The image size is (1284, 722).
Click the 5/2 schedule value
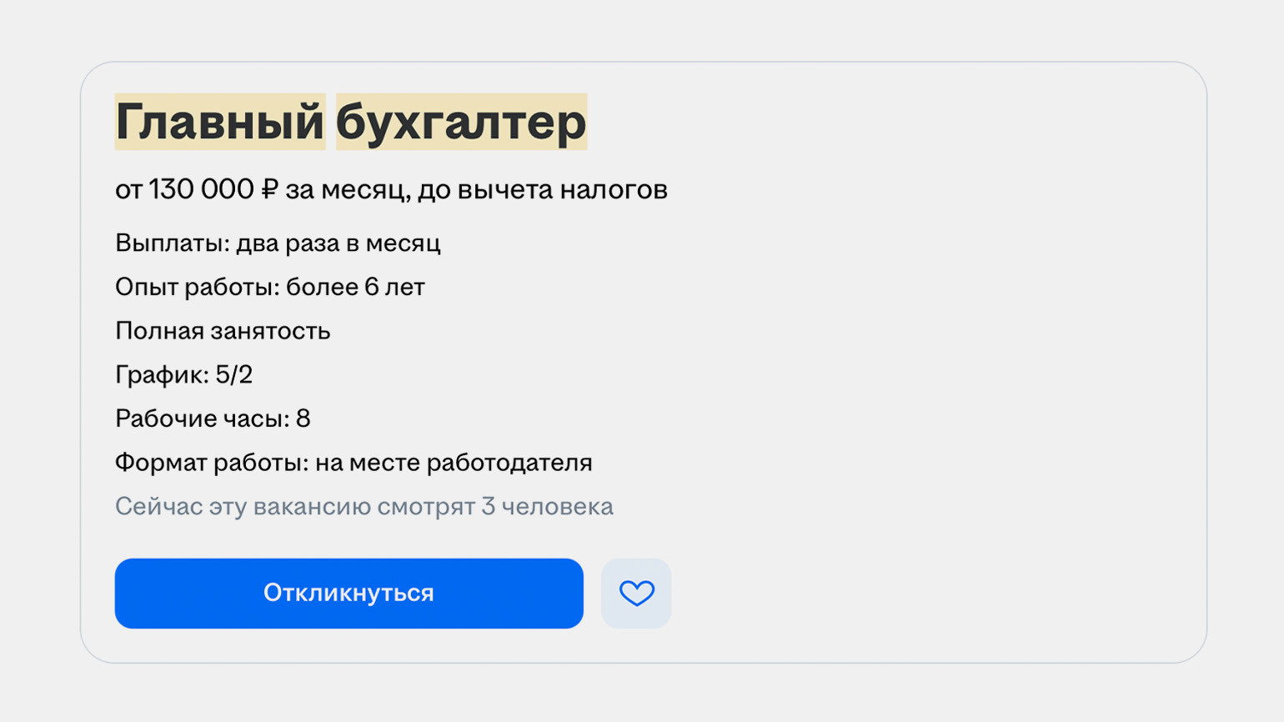tap(234, 374)
